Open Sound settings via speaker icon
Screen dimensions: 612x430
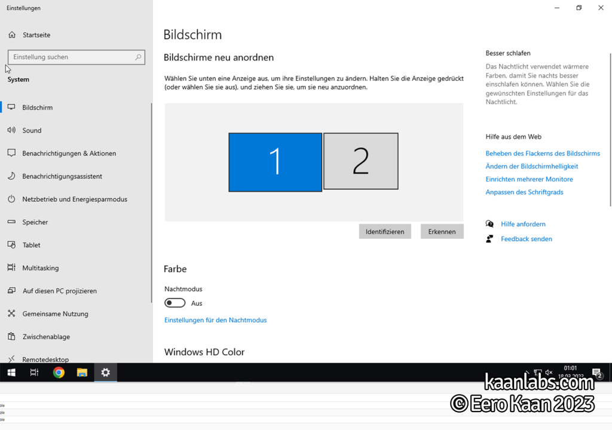click(12, 130)
